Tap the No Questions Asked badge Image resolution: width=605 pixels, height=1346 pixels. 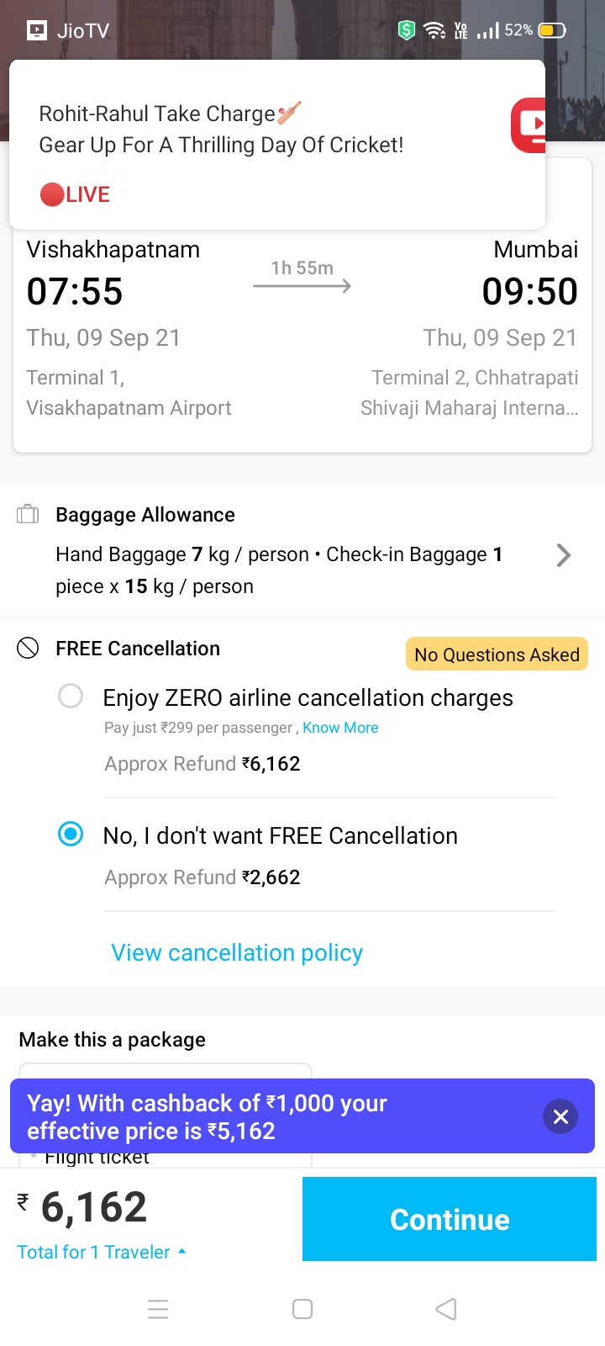tap(497, 654)
